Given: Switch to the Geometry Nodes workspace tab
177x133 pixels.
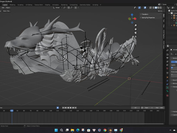Looking at the screenshot, I should tap(85, 5).
